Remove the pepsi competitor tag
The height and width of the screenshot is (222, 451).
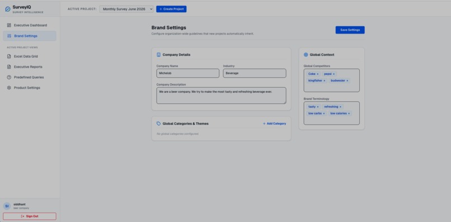[333, 74]
